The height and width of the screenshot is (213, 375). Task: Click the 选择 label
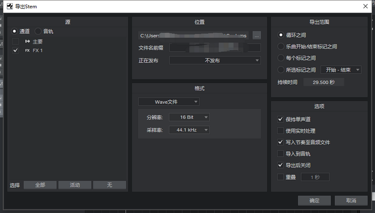coord(15,185)
